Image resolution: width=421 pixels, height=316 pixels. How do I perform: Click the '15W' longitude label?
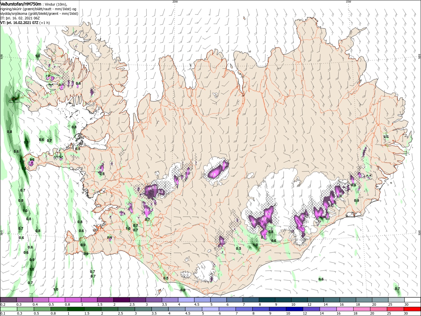click(348, 2)
